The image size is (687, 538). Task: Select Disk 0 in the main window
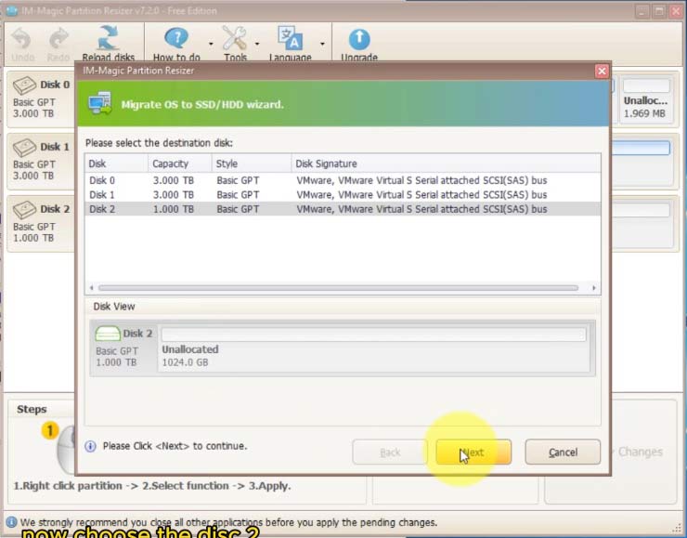tap(41, 99)
